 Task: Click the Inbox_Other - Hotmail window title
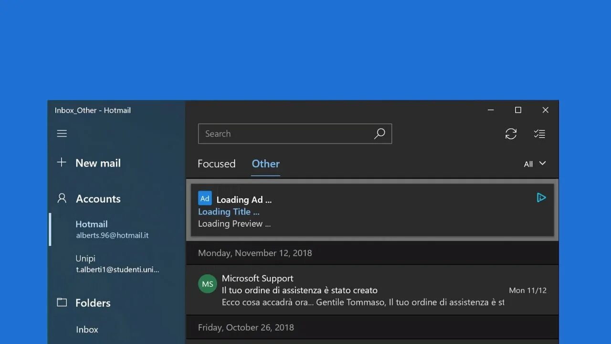93,110
